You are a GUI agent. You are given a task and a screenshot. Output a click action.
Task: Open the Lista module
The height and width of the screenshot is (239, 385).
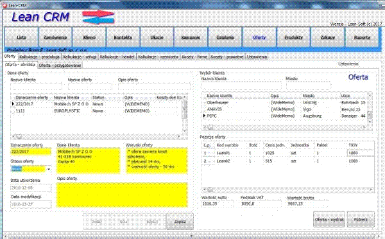coord(21,37)
